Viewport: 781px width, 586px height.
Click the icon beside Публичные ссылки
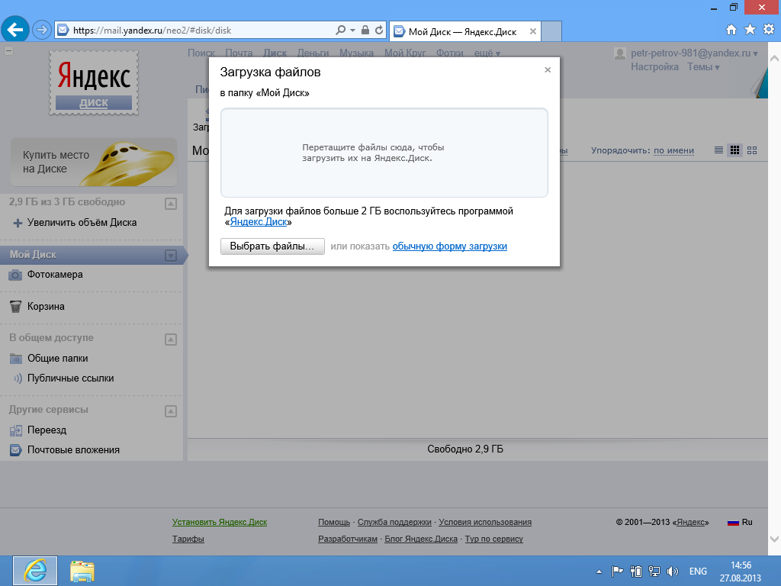coord(17,378)
